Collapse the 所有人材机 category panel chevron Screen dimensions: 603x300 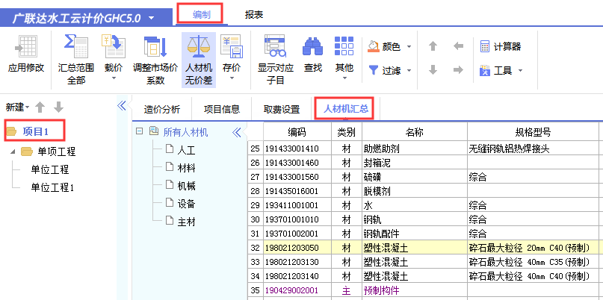point(237,133)
